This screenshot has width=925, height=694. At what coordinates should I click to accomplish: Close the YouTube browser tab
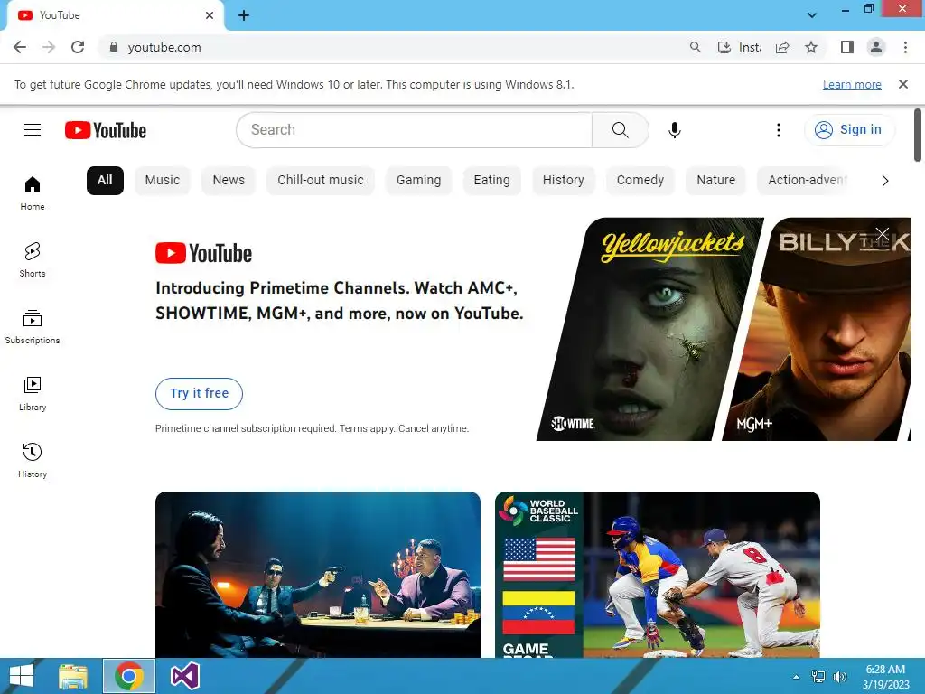coord(210,15)
